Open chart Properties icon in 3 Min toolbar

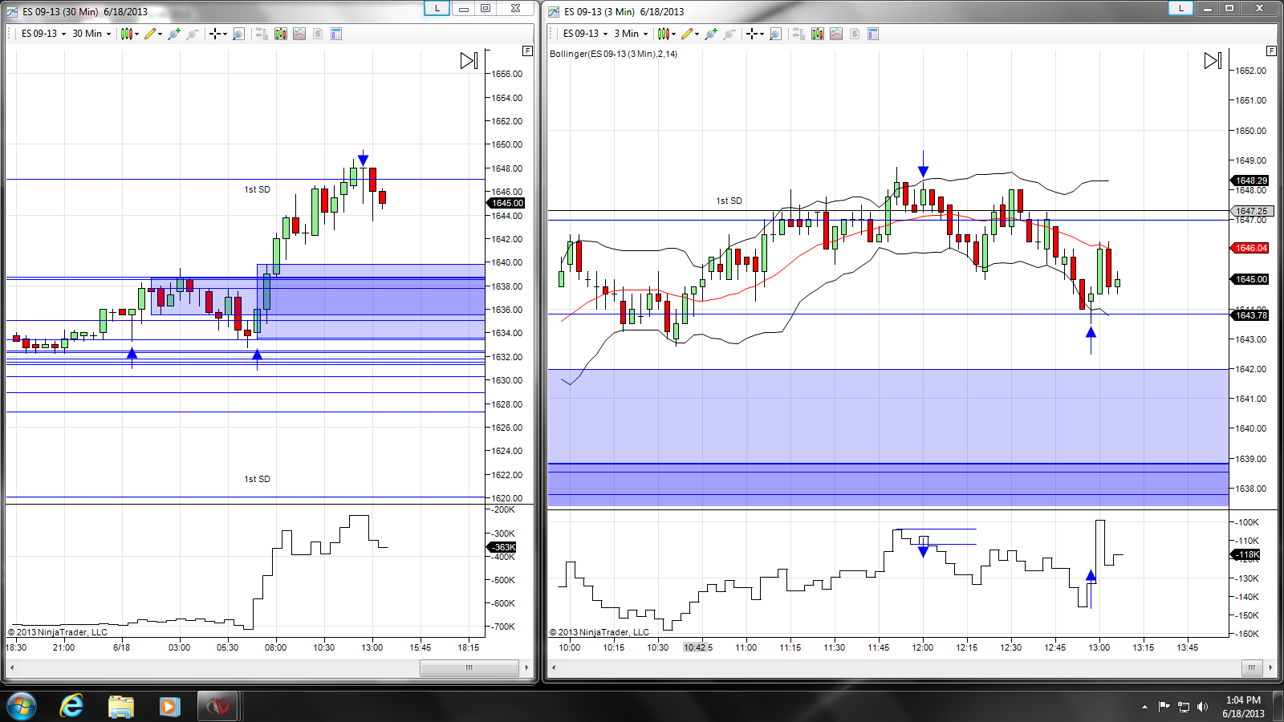pos(873,34)
